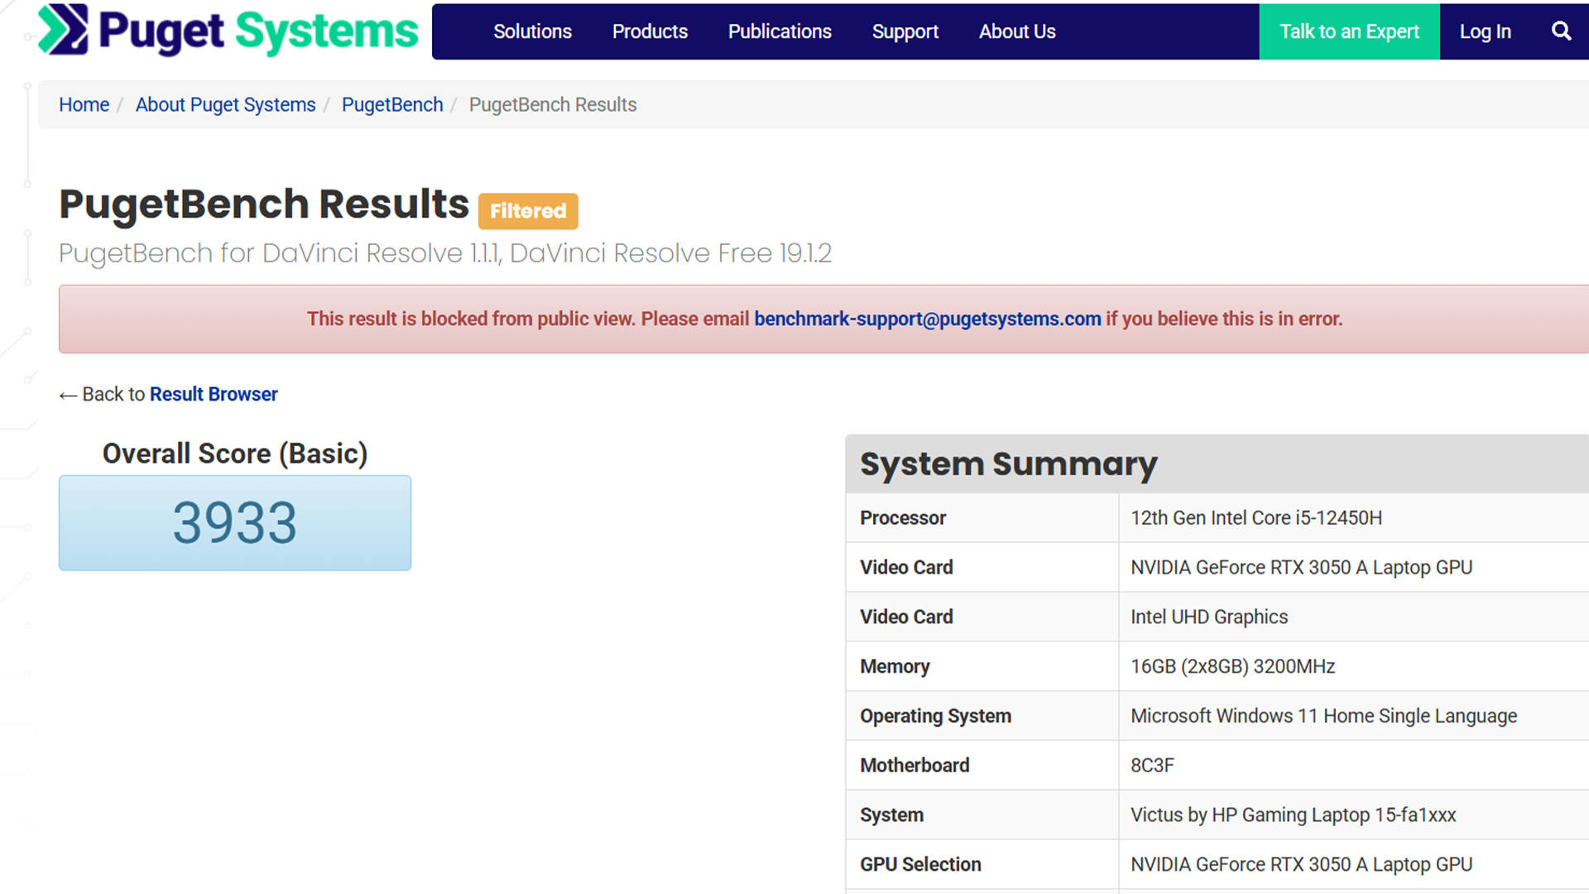This screenshot has height=894, width=1589.
Task: Select 16GB (2x8GB) 3200MHz value
Action: pos(1232,666)
